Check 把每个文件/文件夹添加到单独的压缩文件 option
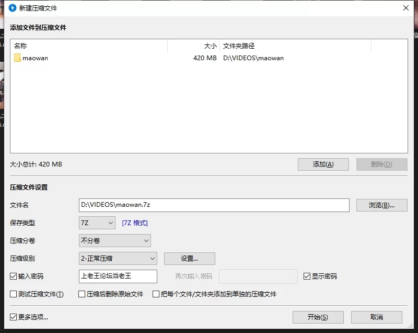Screen dimensions: 418x333 (x=156, y=294)
